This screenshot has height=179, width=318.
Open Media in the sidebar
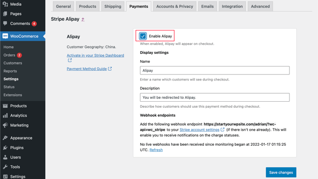click(x=16, y=4)
